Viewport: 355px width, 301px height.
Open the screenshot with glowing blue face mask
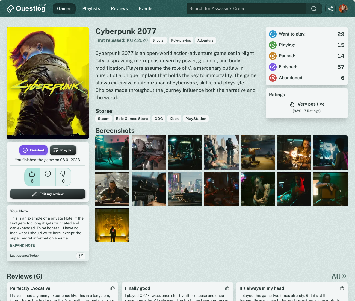click(x=330, y=153)
